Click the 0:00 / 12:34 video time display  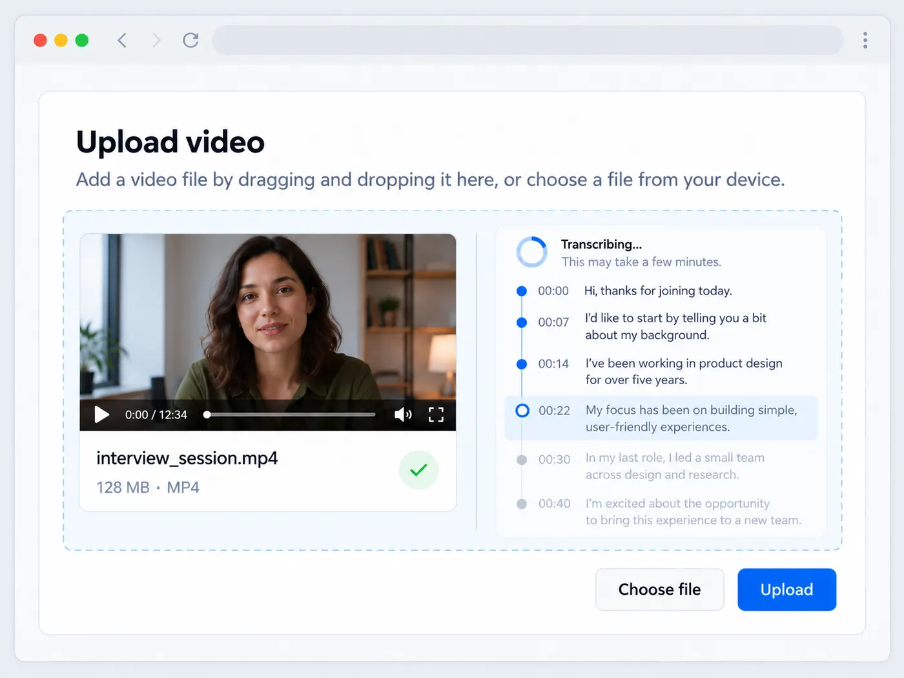pos(156,415)
